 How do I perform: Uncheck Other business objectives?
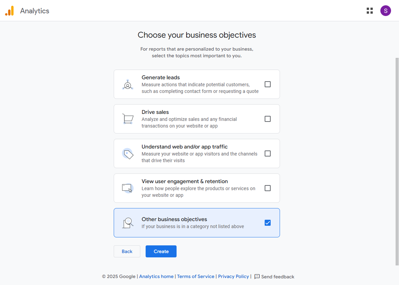[x=268, y=223]
